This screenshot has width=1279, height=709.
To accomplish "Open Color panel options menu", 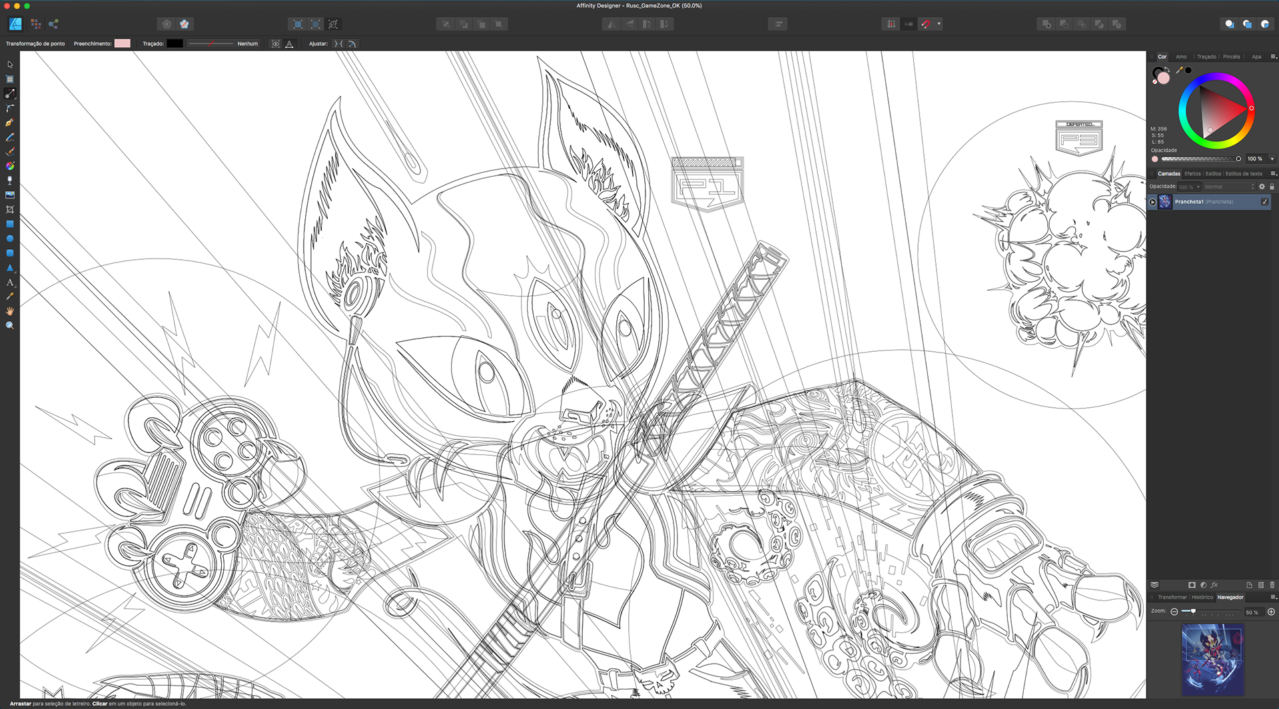I will pyautogui.click(x=1273, y=57).
